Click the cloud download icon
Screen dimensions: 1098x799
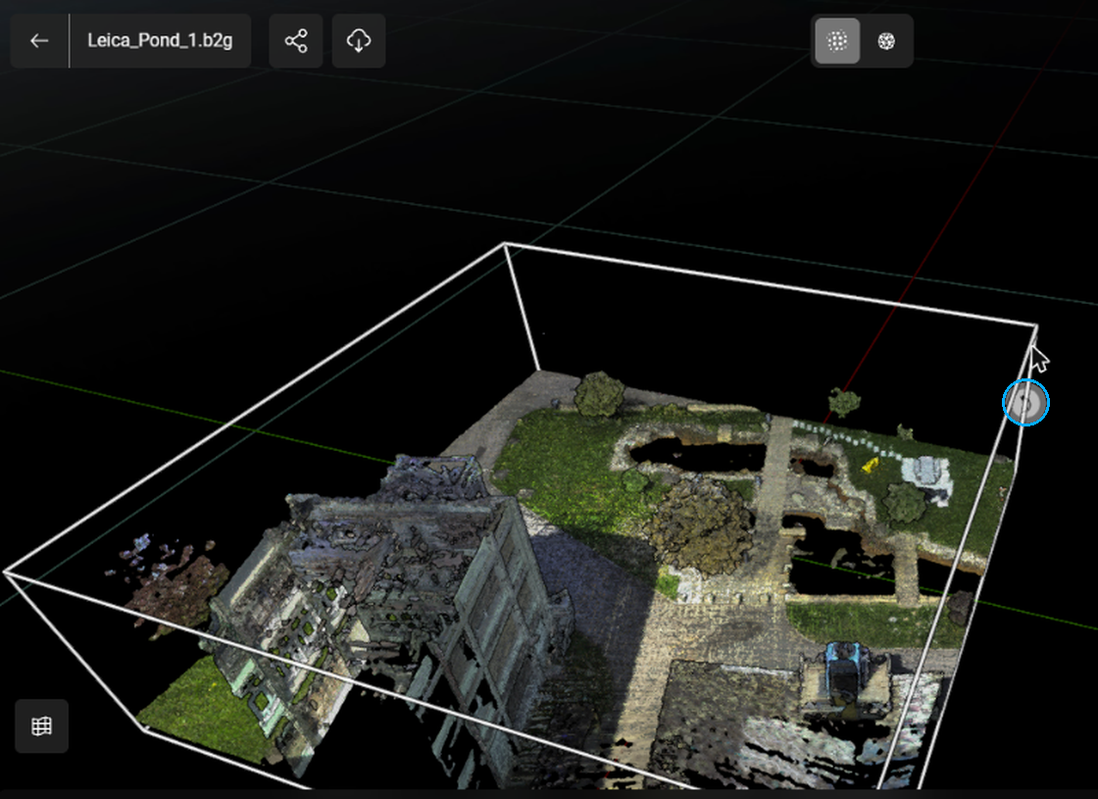pos(359,40)
